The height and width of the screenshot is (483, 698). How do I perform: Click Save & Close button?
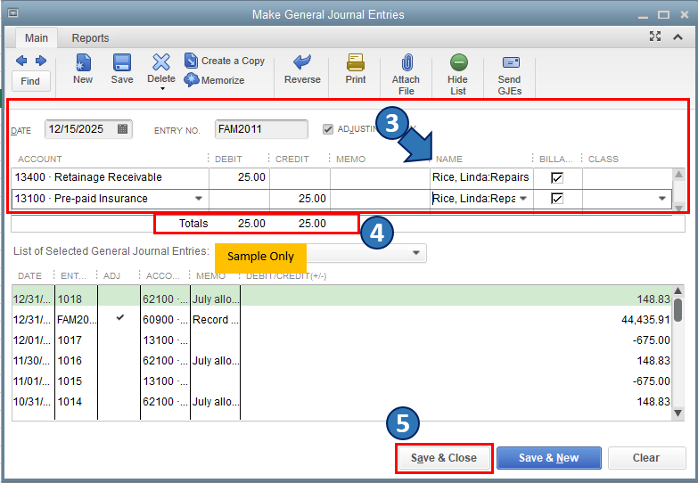pyautogui.click(x=444, y=458)
